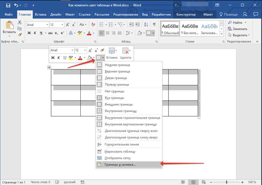
Task: Center text in ribbon paragraph group
Action: (x=108, y=33)
